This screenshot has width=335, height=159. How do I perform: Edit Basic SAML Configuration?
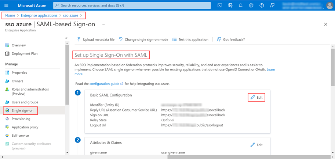(256, 97)
